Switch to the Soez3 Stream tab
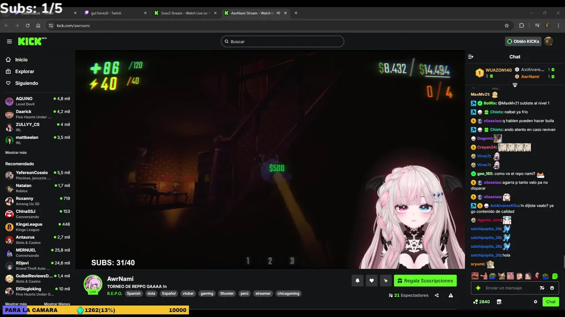The height and width of the screenshot is (317, 565). [185, 13]
